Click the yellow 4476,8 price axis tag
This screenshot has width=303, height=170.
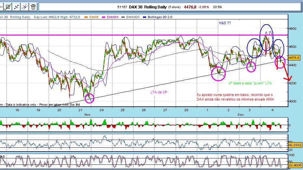[x=294, y=58]
